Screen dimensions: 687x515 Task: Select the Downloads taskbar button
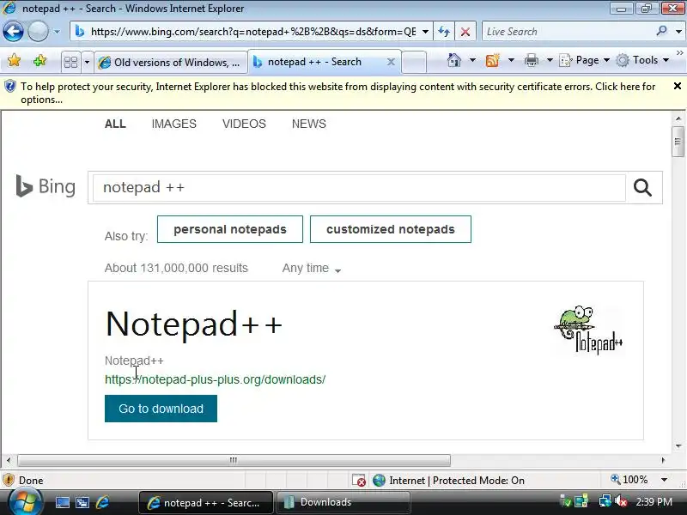click(342, 502)
